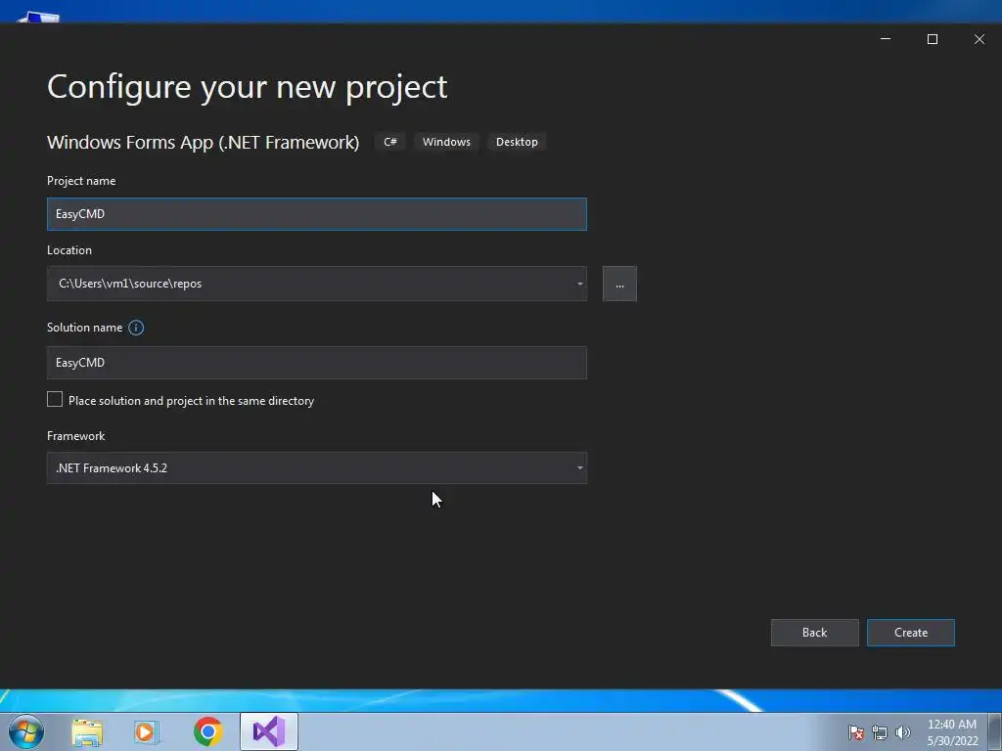Minimize the Visual Studio dialog window

886,39
